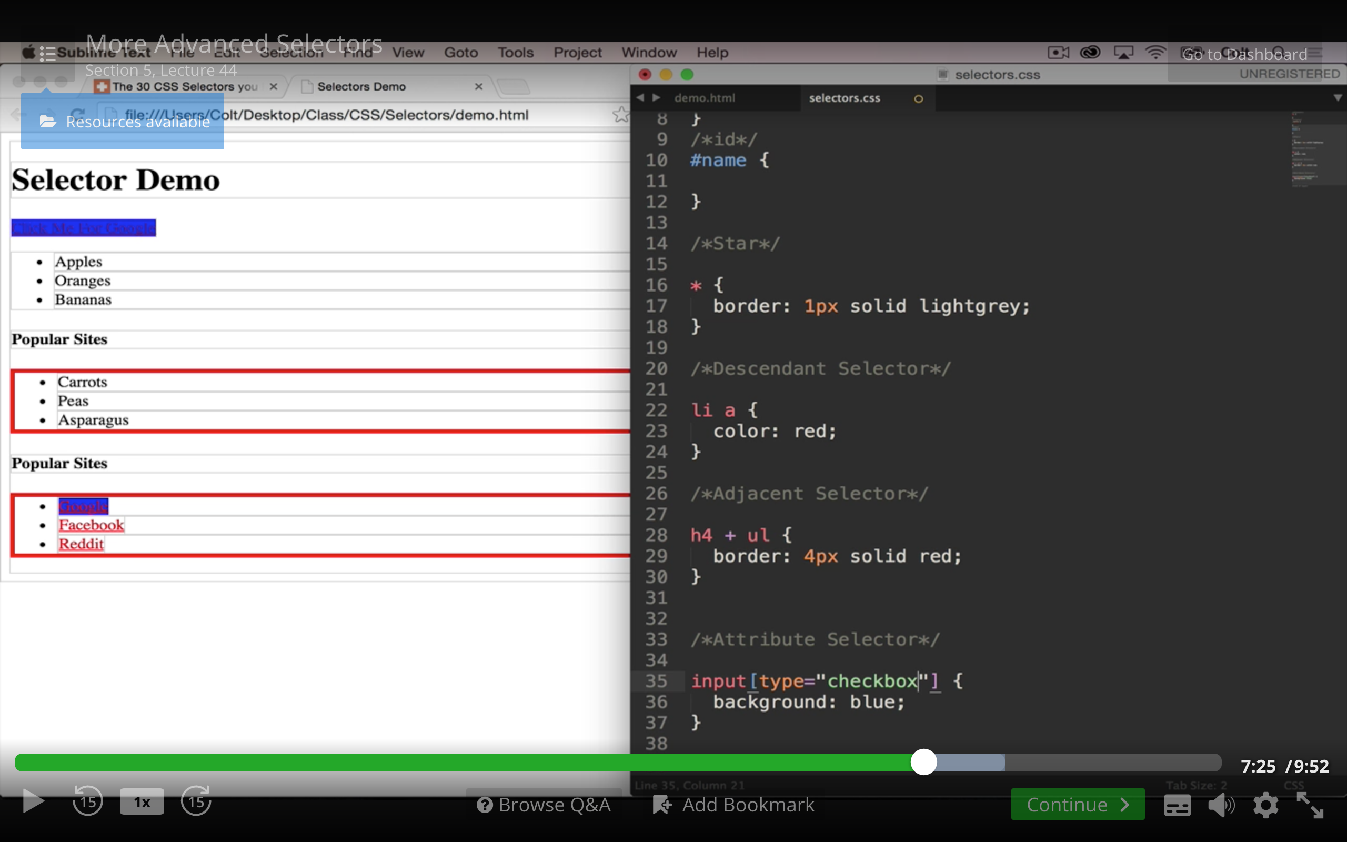
Task: Open the View menu
Action: [x=408, y=52]
